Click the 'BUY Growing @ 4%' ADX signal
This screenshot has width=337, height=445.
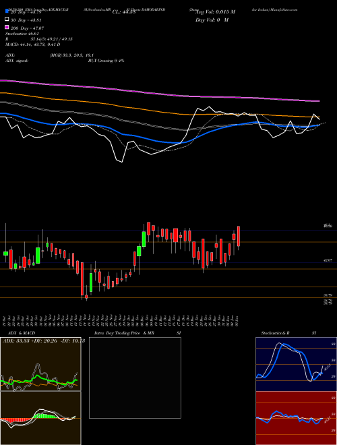(106, 61)
